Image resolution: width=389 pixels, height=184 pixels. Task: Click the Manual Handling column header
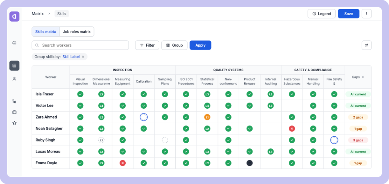click(x=313, y=81)
